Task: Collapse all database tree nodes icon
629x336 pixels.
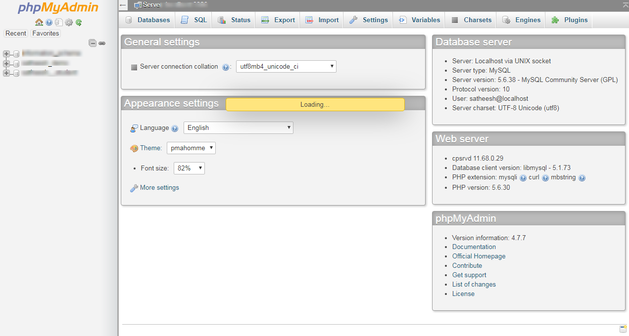Action: [x=92, y=43]
